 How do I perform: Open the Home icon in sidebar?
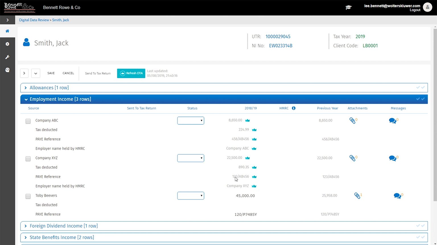7,31
